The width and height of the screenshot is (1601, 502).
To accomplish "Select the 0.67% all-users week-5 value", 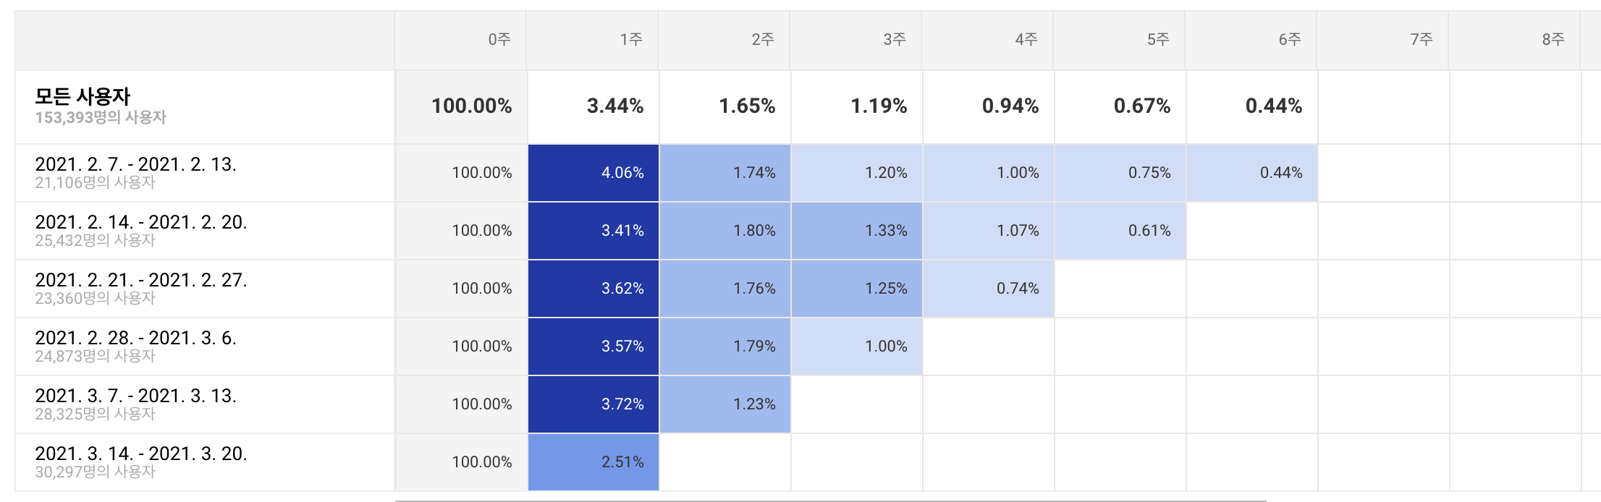I will (1141, 106).
